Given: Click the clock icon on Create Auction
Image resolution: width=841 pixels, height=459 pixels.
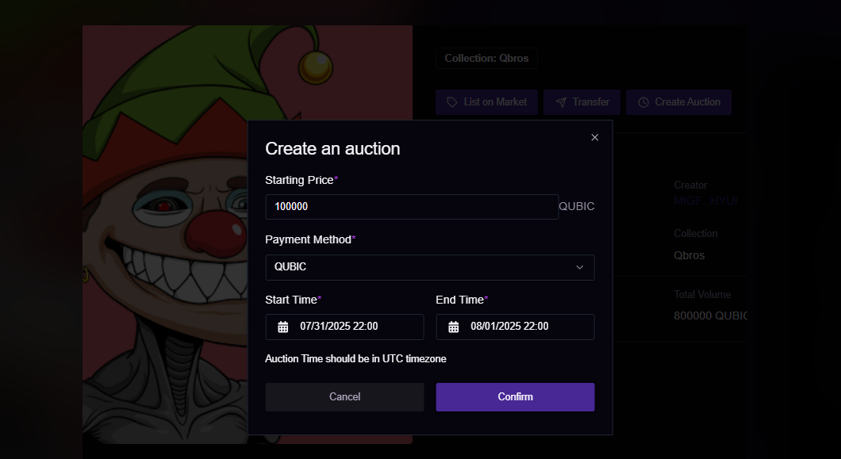Looking at the screenshot, I should click(x=644, y=101).
